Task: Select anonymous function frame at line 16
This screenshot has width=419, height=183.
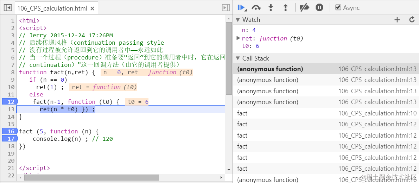Action: [x=326, y=180]
